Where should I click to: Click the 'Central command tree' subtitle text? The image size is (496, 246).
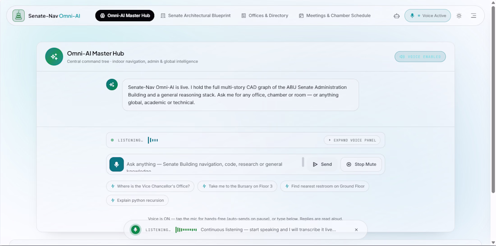[133, 61]
